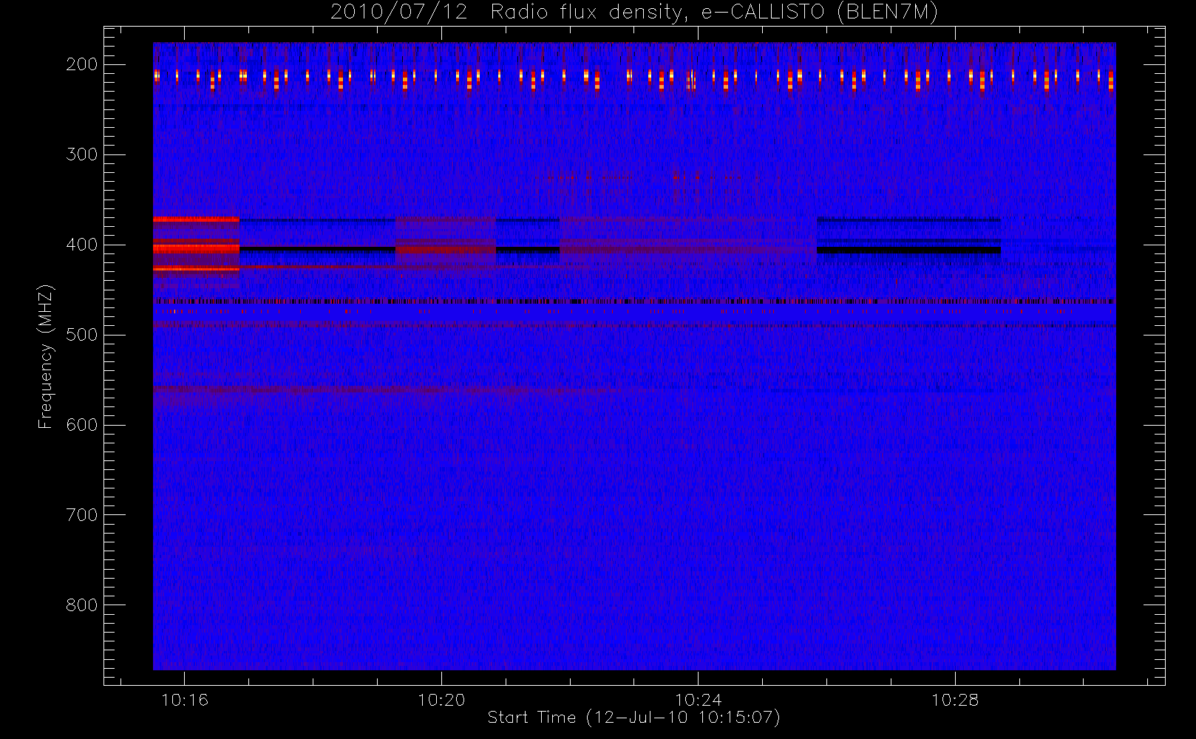1196x739 pixels.
Task: Click the 'Start Time (12-Jul-10 10:15:07)' axis label
Action: pyautogui.click(x=634, y=718)
